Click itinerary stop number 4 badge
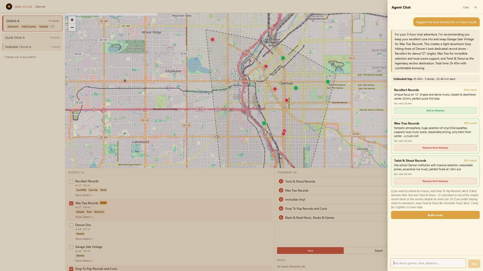The height and width of the screenshot is (271, 483). (281, 208)
